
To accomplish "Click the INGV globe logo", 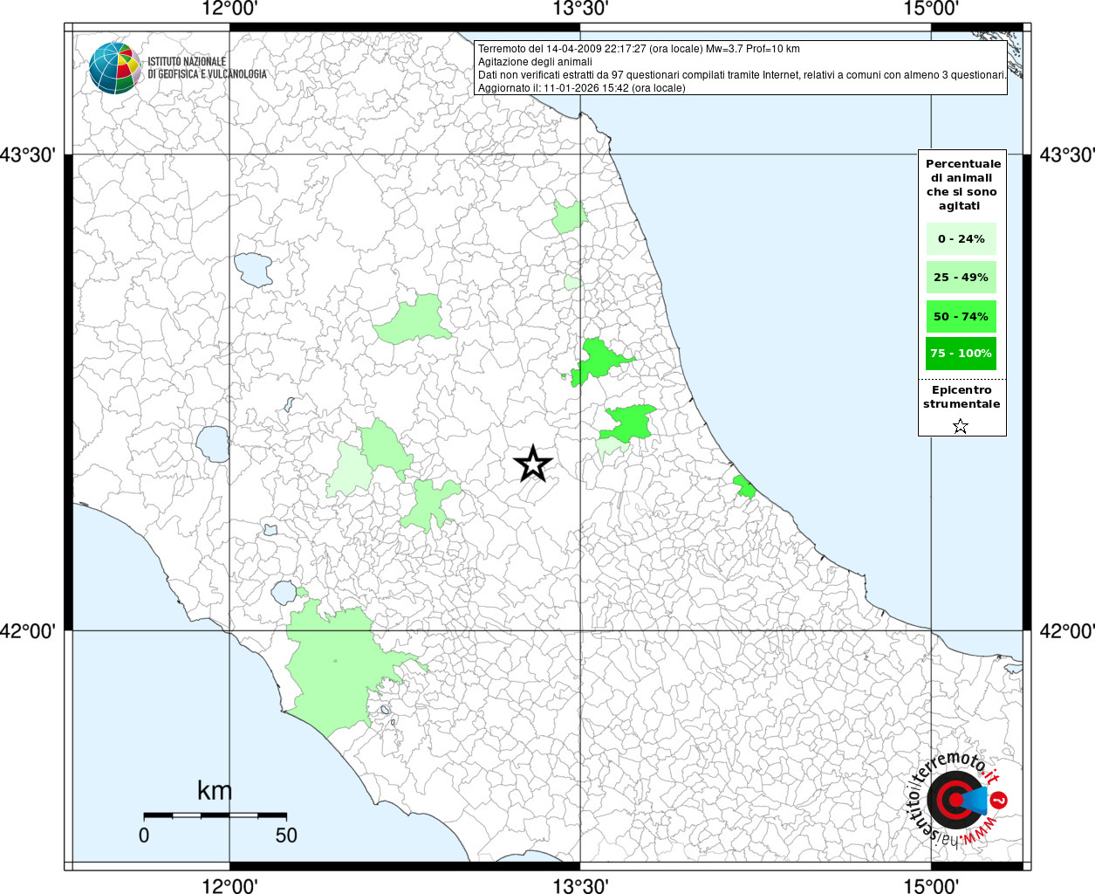I will 114,67.
